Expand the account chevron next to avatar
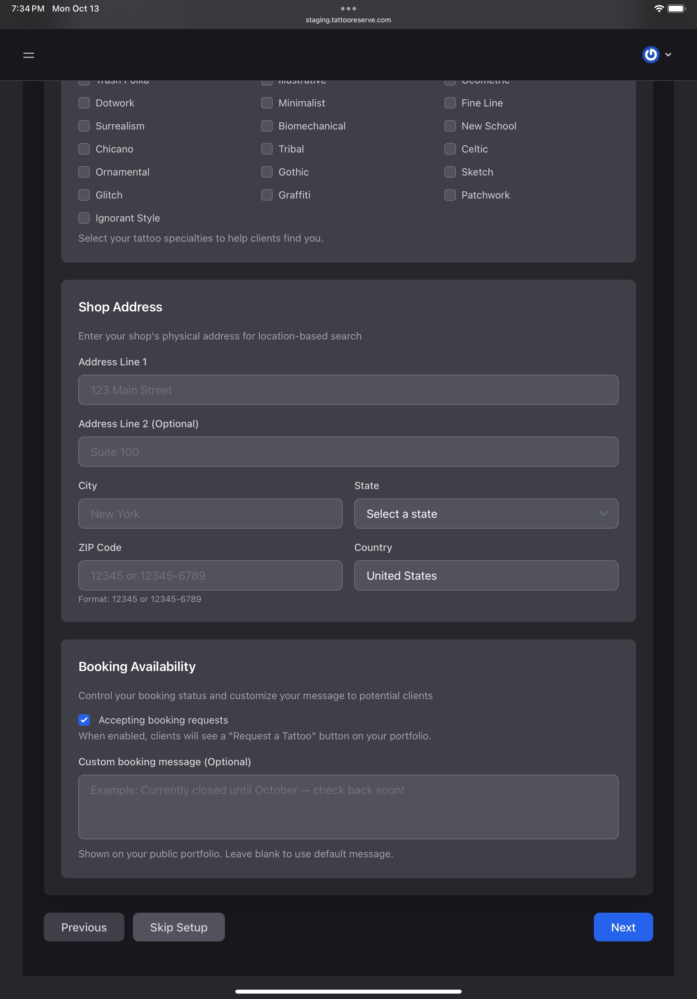Screen dimensions: 697x999 [668, 55]
